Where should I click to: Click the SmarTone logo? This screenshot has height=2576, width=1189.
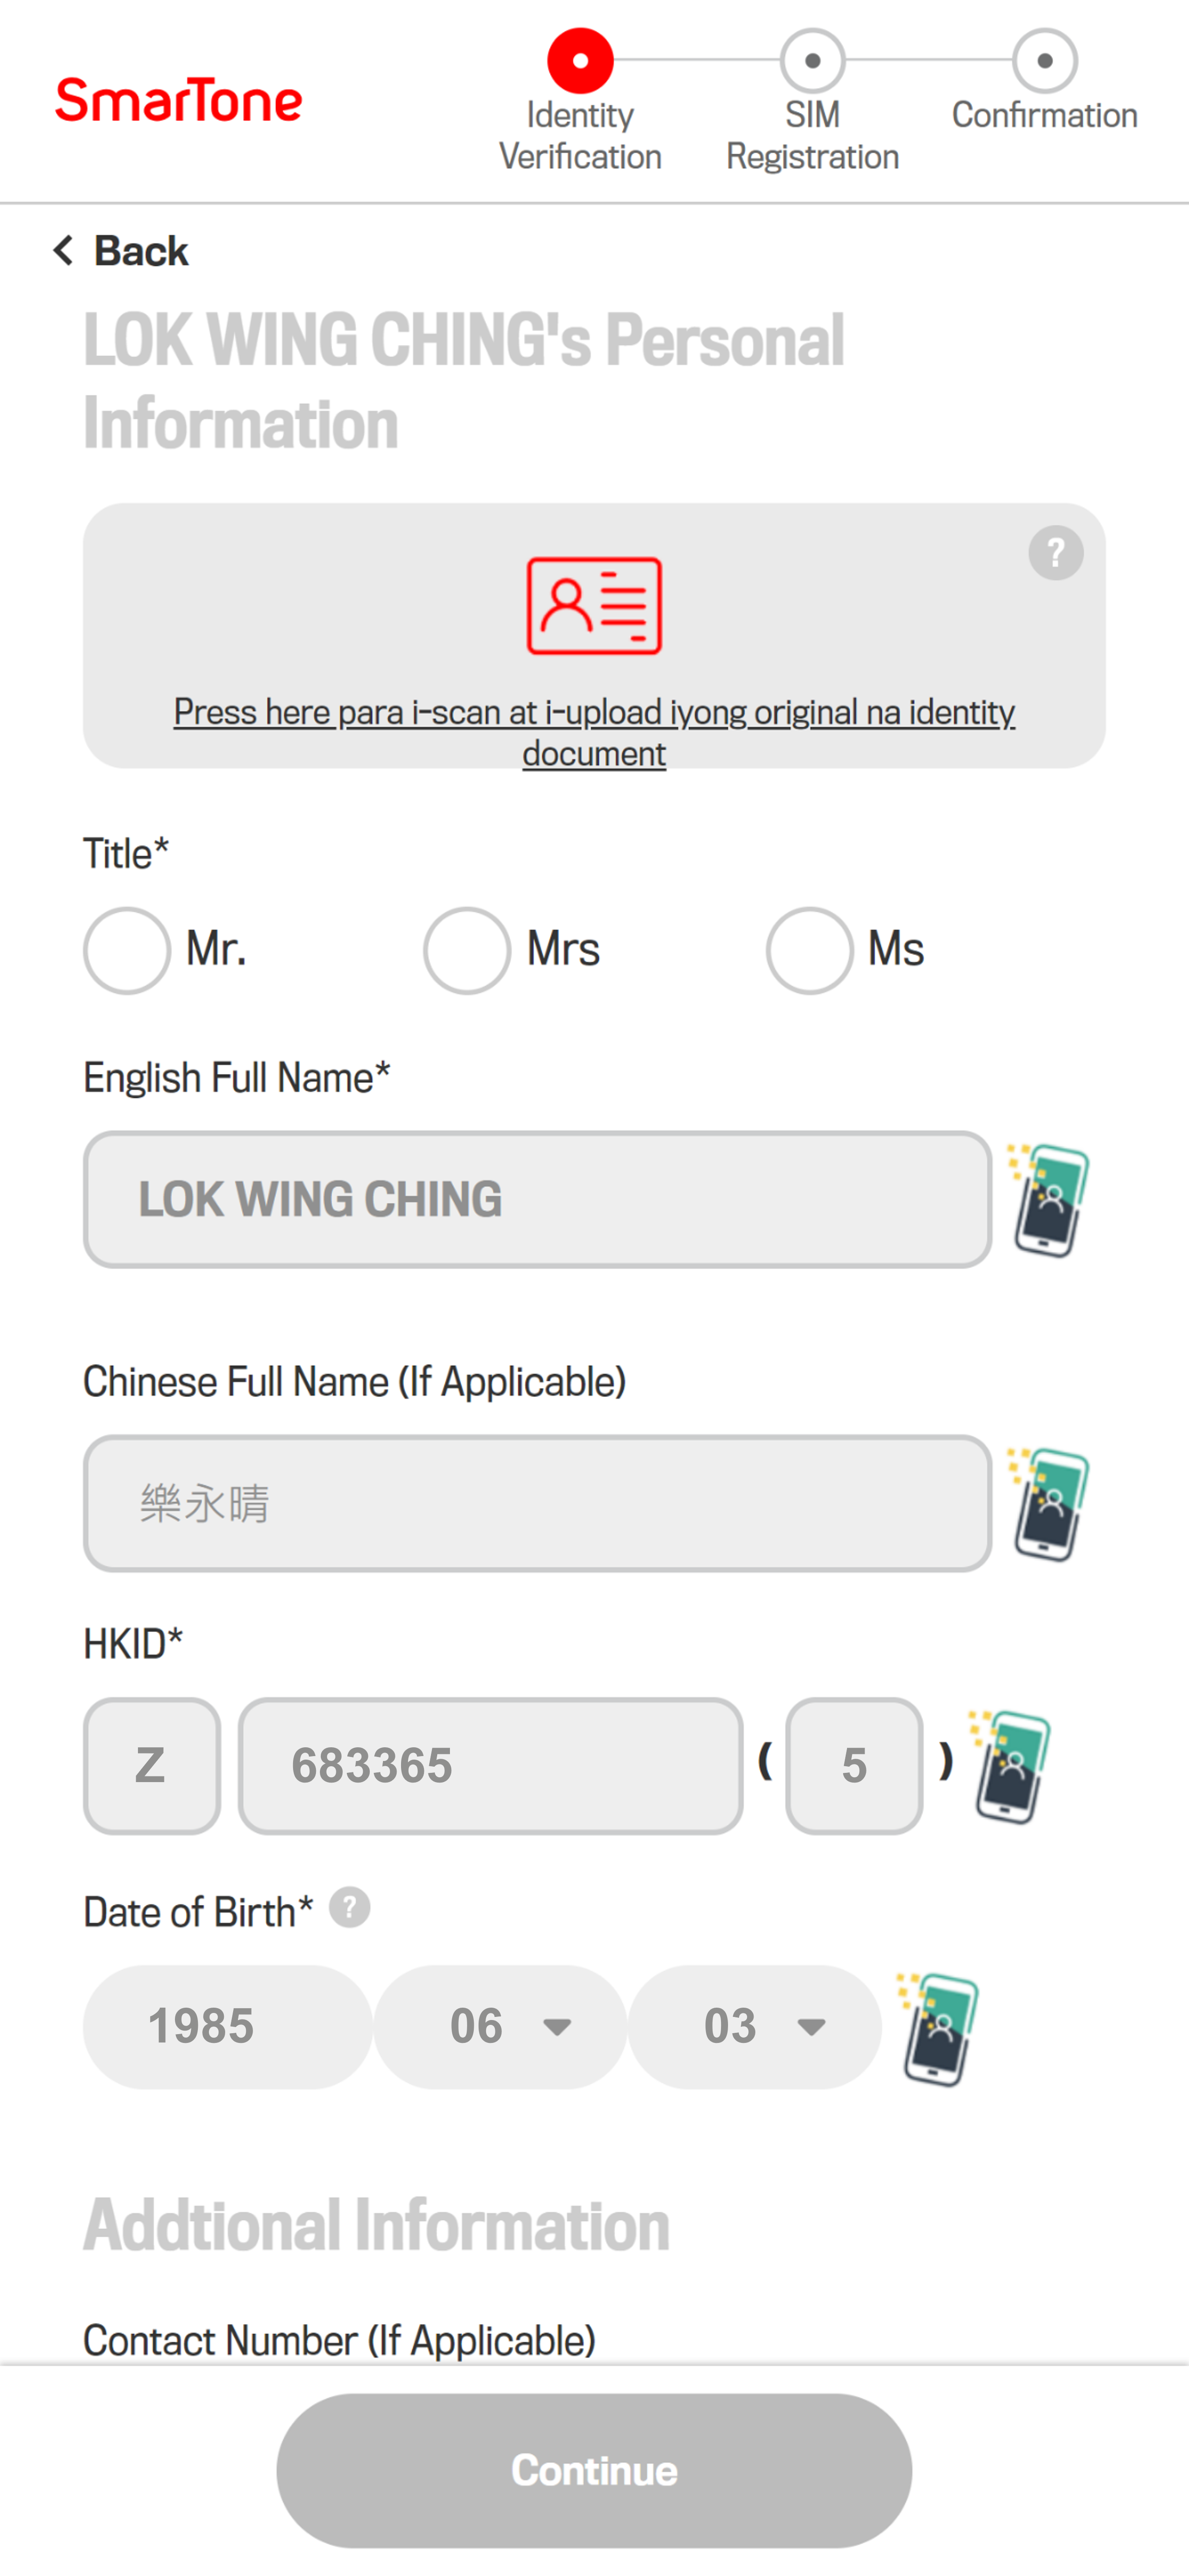[x=178, y=100]
